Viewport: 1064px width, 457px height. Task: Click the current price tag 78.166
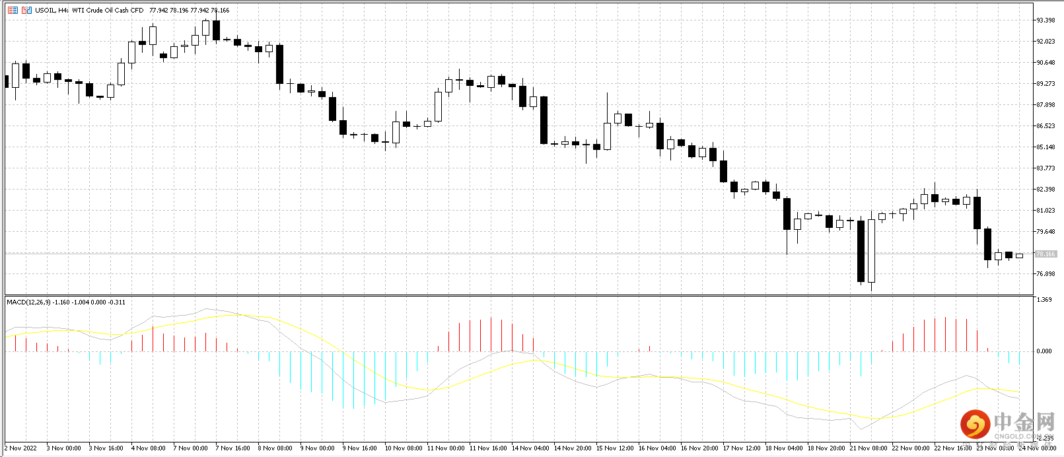coord(1046,254)
